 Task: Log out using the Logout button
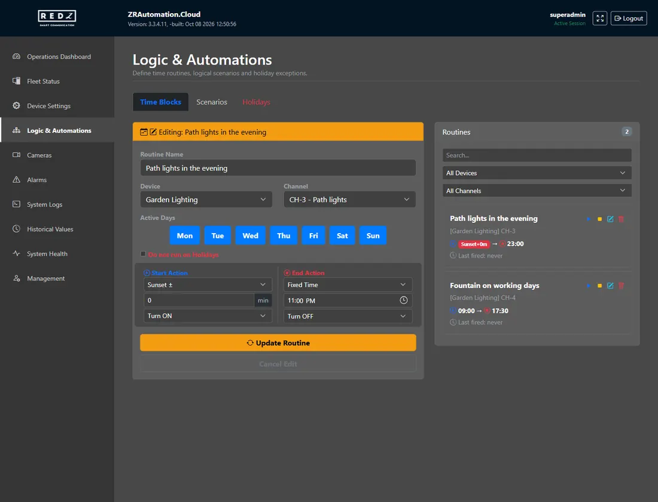[629, 18]
